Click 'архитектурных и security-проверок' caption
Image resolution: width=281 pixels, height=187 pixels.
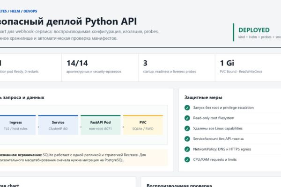tap(94, 72)
